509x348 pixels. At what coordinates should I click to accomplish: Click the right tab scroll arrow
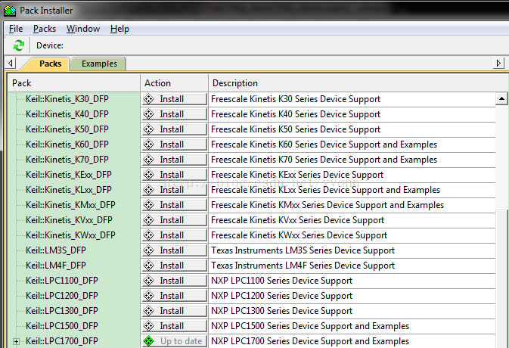click(498, 63)
